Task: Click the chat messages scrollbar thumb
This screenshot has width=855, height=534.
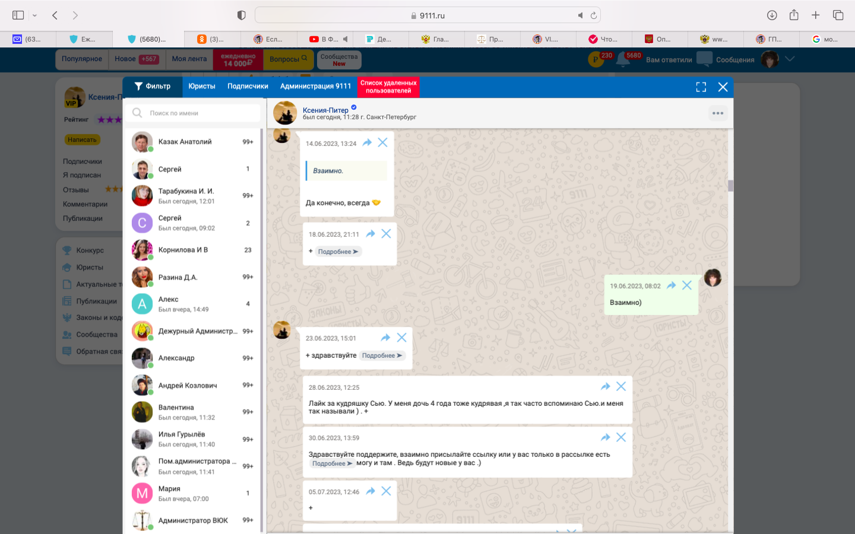Action: (x=730, y=186)
